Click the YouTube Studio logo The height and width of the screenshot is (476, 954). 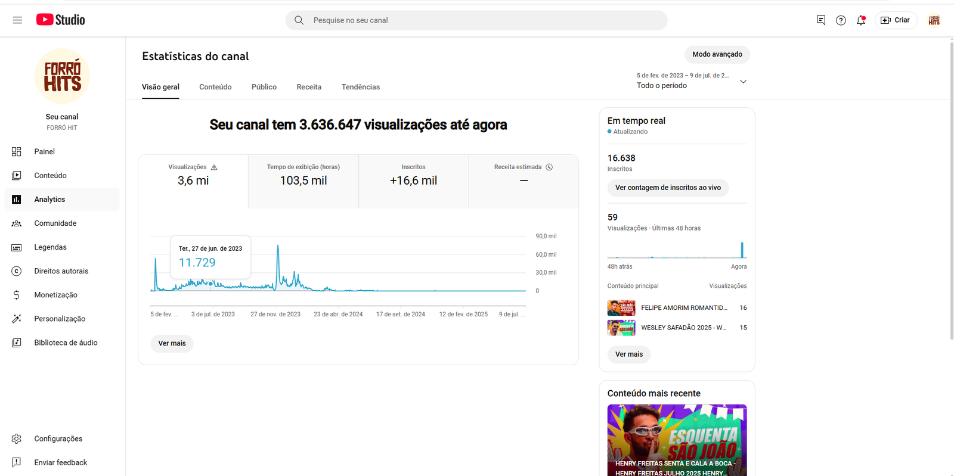[60, 20]
